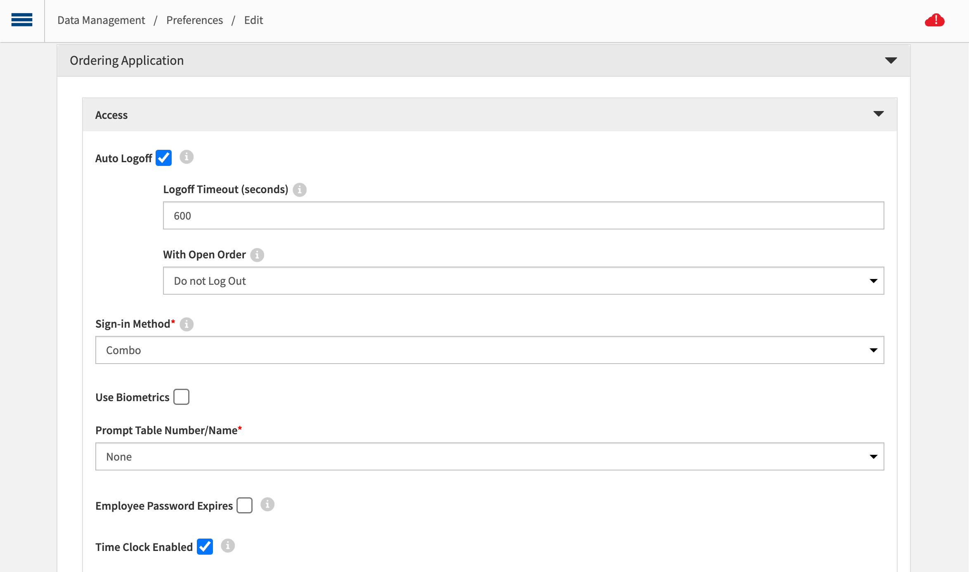
Task: Disable the Time Clock Enabled checkbox
Action: pos(205,547)
